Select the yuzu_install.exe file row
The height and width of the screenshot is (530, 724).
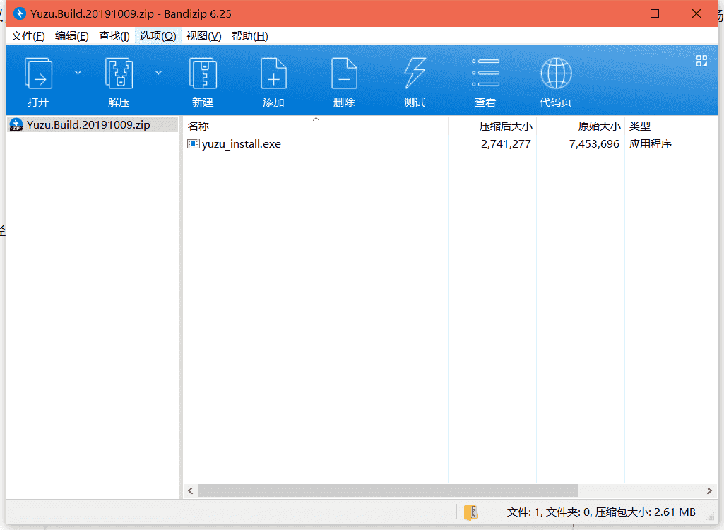[450, 144]
